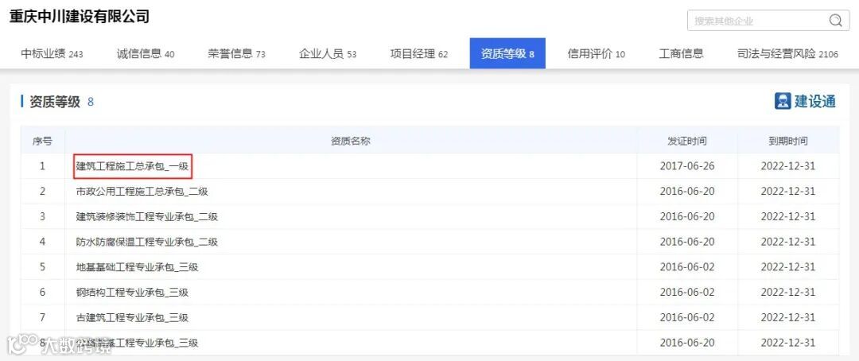The width and height of the screenshot is (859, 361).
Task: Click expiry date of 钢结构工程 row
Action: pyautogui.click(x=787, y=292)
